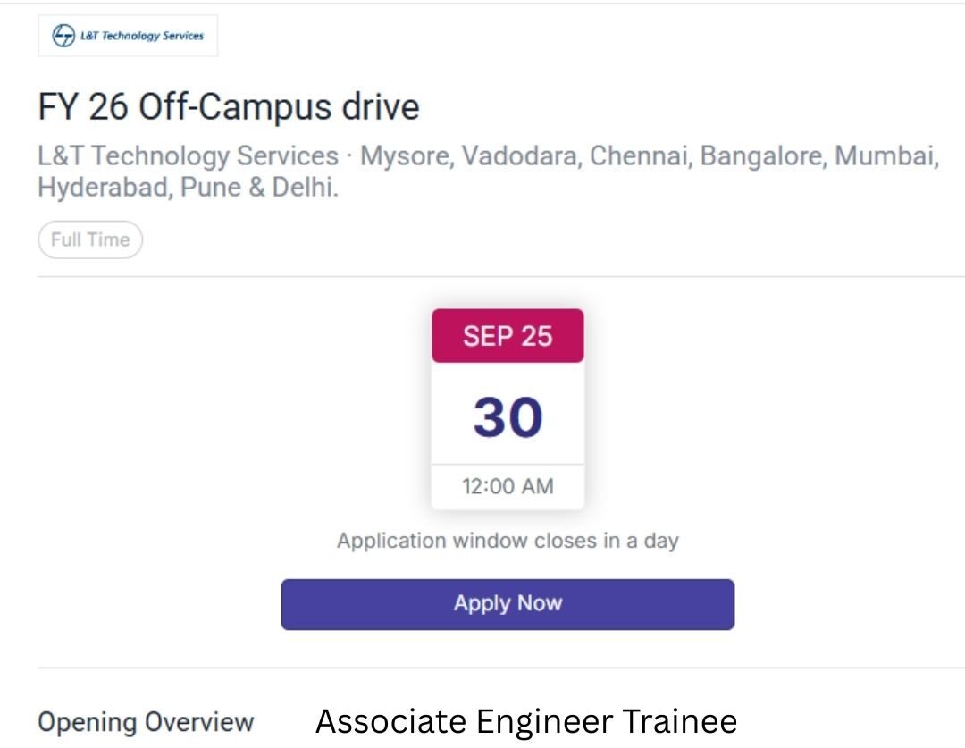This screenshot has width=965, height=748.
Task: Click the Opening Overview section heading
Action: coord(146,722)
